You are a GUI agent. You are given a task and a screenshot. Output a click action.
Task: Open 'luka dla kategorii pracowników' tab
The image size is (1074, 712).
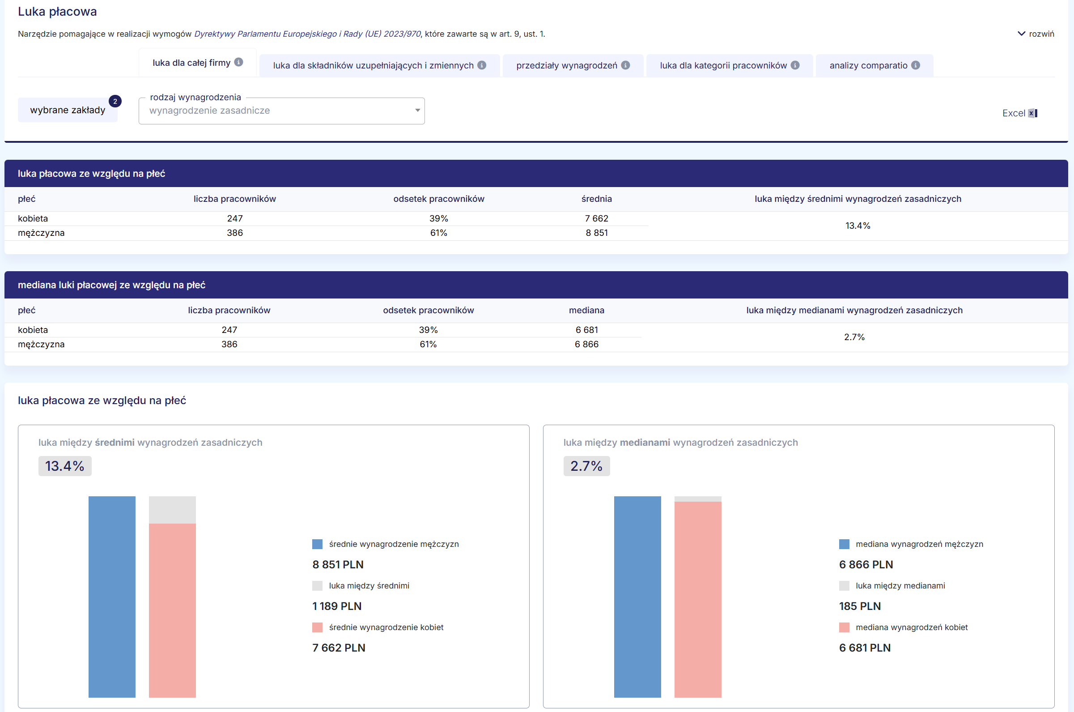click(723, 65)
